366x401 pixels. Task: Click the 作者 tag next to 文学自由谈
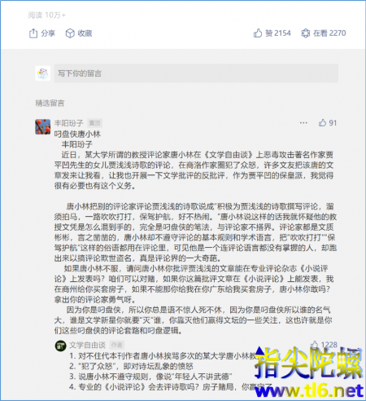[117, 345]
